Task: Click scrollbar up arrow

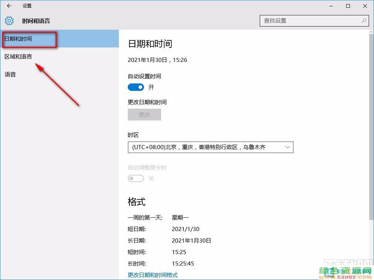Action: (371, 32)
